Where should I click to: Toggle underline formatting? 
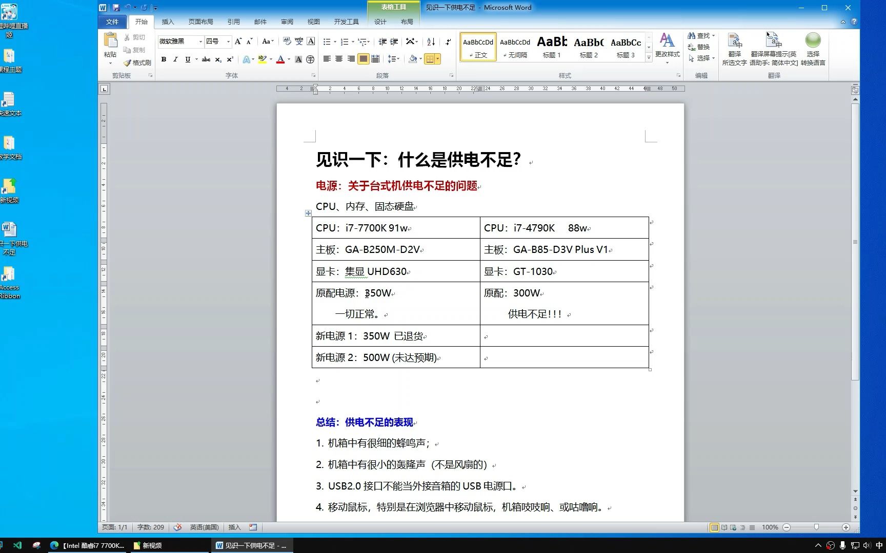pyautogui.click(x=188, y=59)
